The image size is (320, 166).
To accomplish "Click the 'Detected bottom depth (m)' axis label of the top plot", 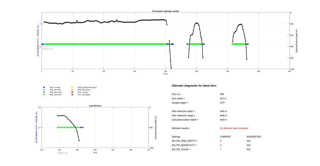I will coord(297,41).
